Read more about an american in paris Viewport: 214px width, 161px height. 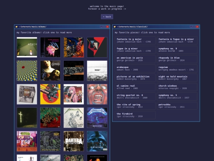coord(135,59)
